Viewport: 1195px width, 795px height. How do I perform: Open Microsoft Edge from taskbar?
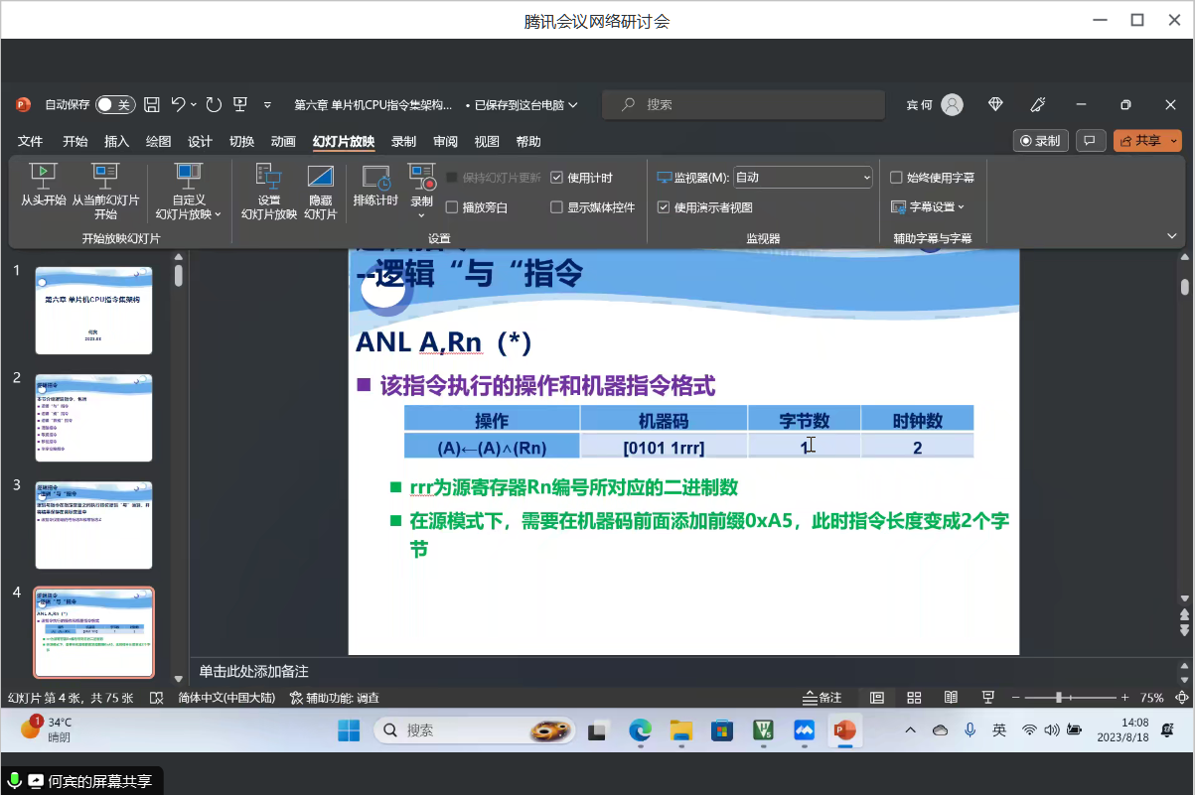point(640,731)
